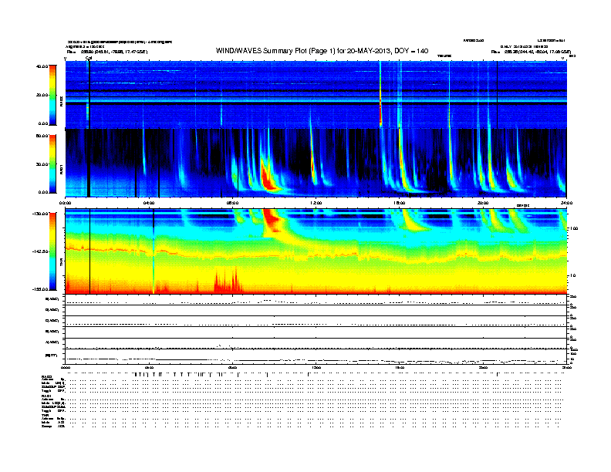Image resolution: width=611 pixels, height=472 pixels.
Task: Click the TNR color scale bar
Action: click(x=52, y=251)
